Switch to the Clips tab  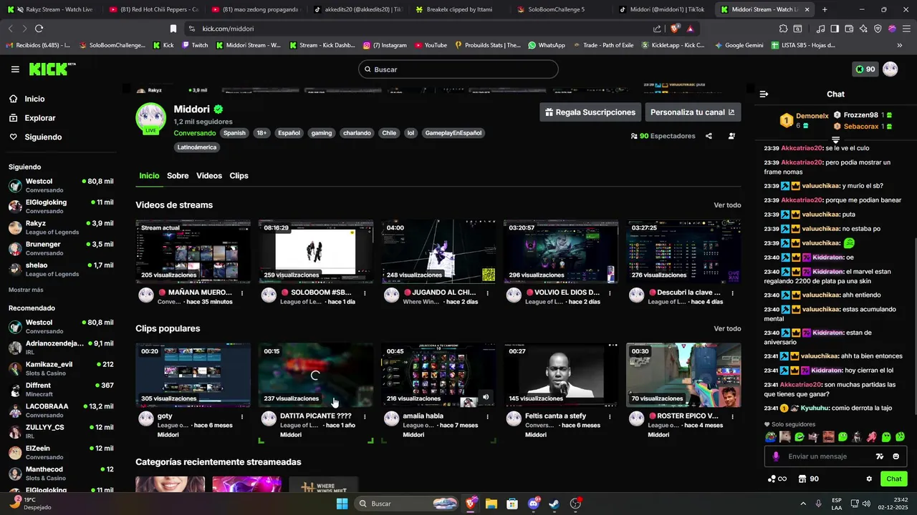click(x=239, y=176)
